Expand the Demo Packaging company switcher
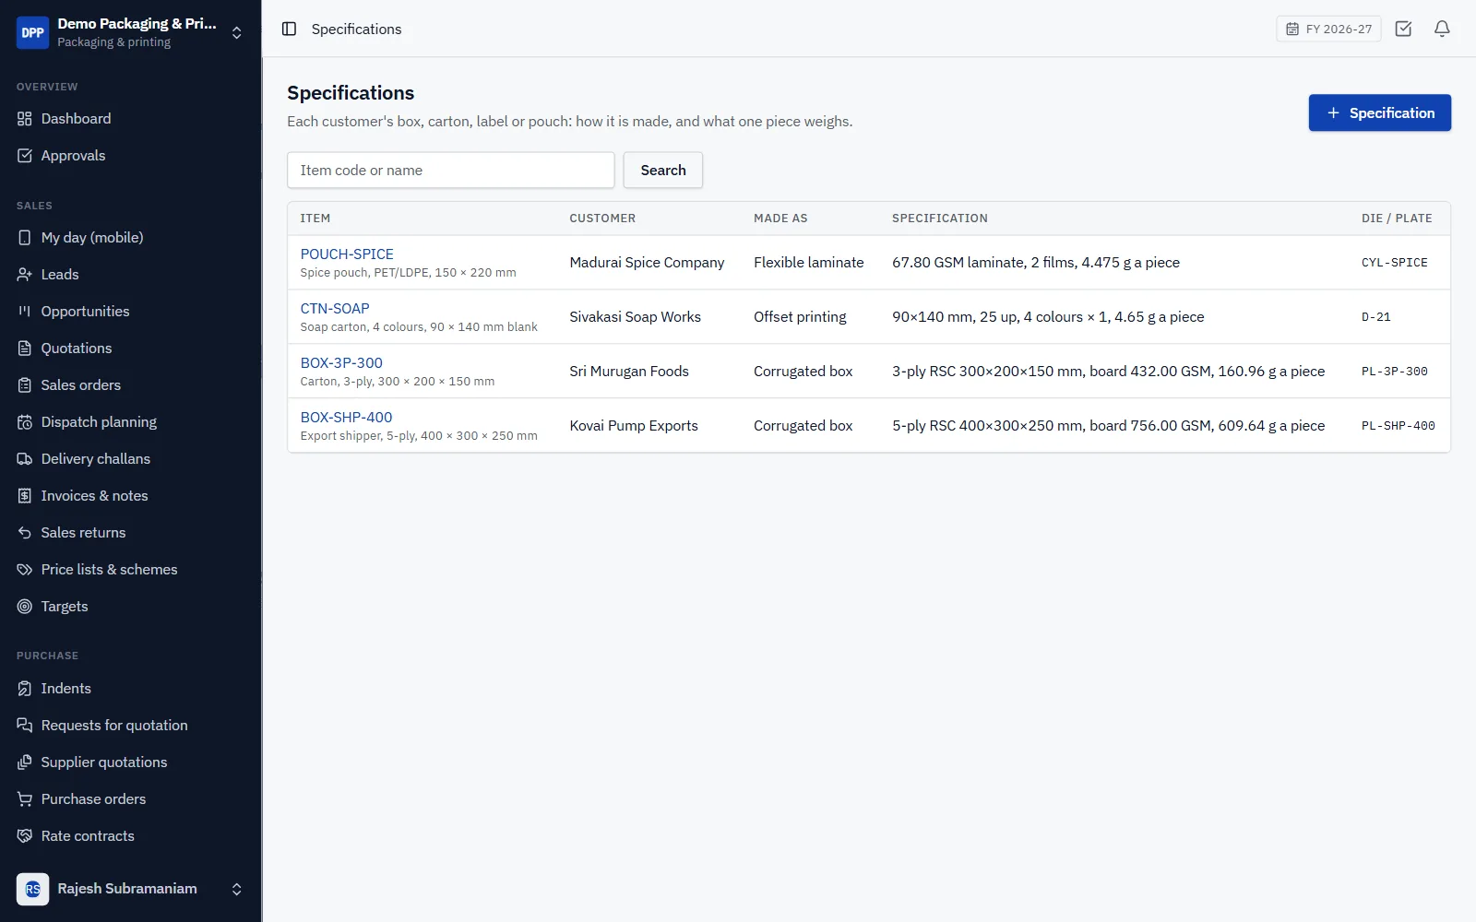1476x922 pixels. 236,32
